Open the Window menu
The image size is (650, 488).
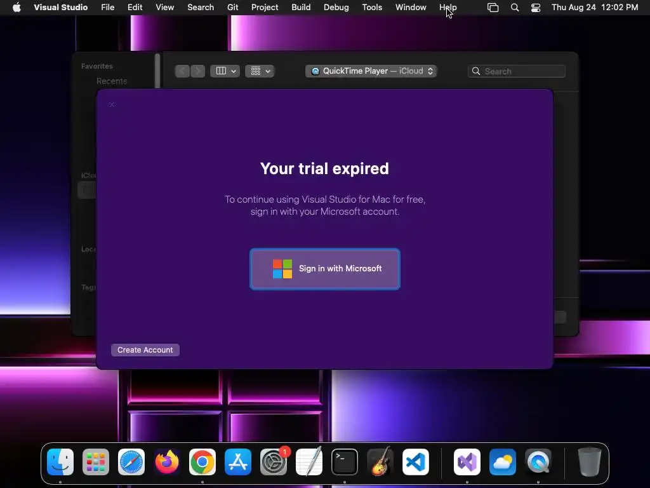click(x=411, y=8)
